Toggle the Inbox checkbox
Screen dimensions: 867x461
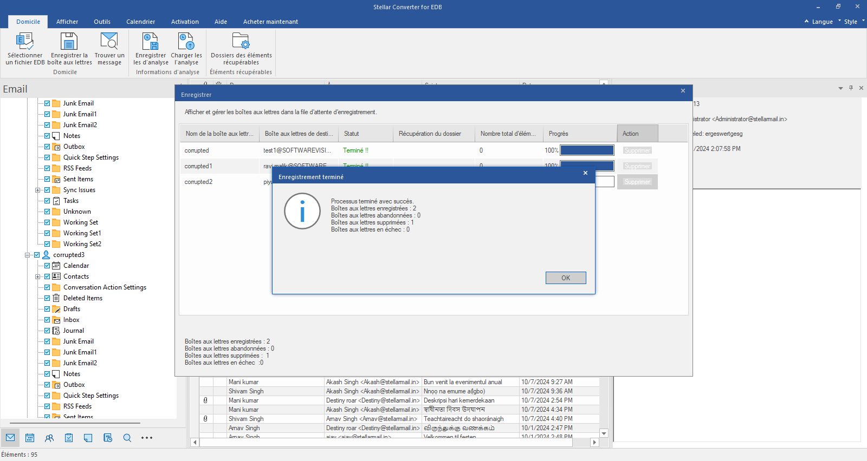click(47, 320)
